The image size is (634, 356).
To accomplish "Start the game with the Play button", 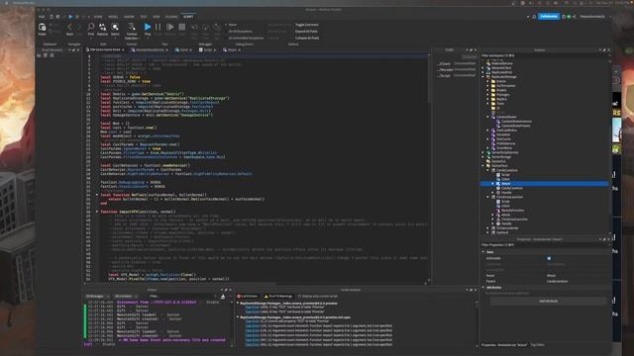I will coord(148,27).
